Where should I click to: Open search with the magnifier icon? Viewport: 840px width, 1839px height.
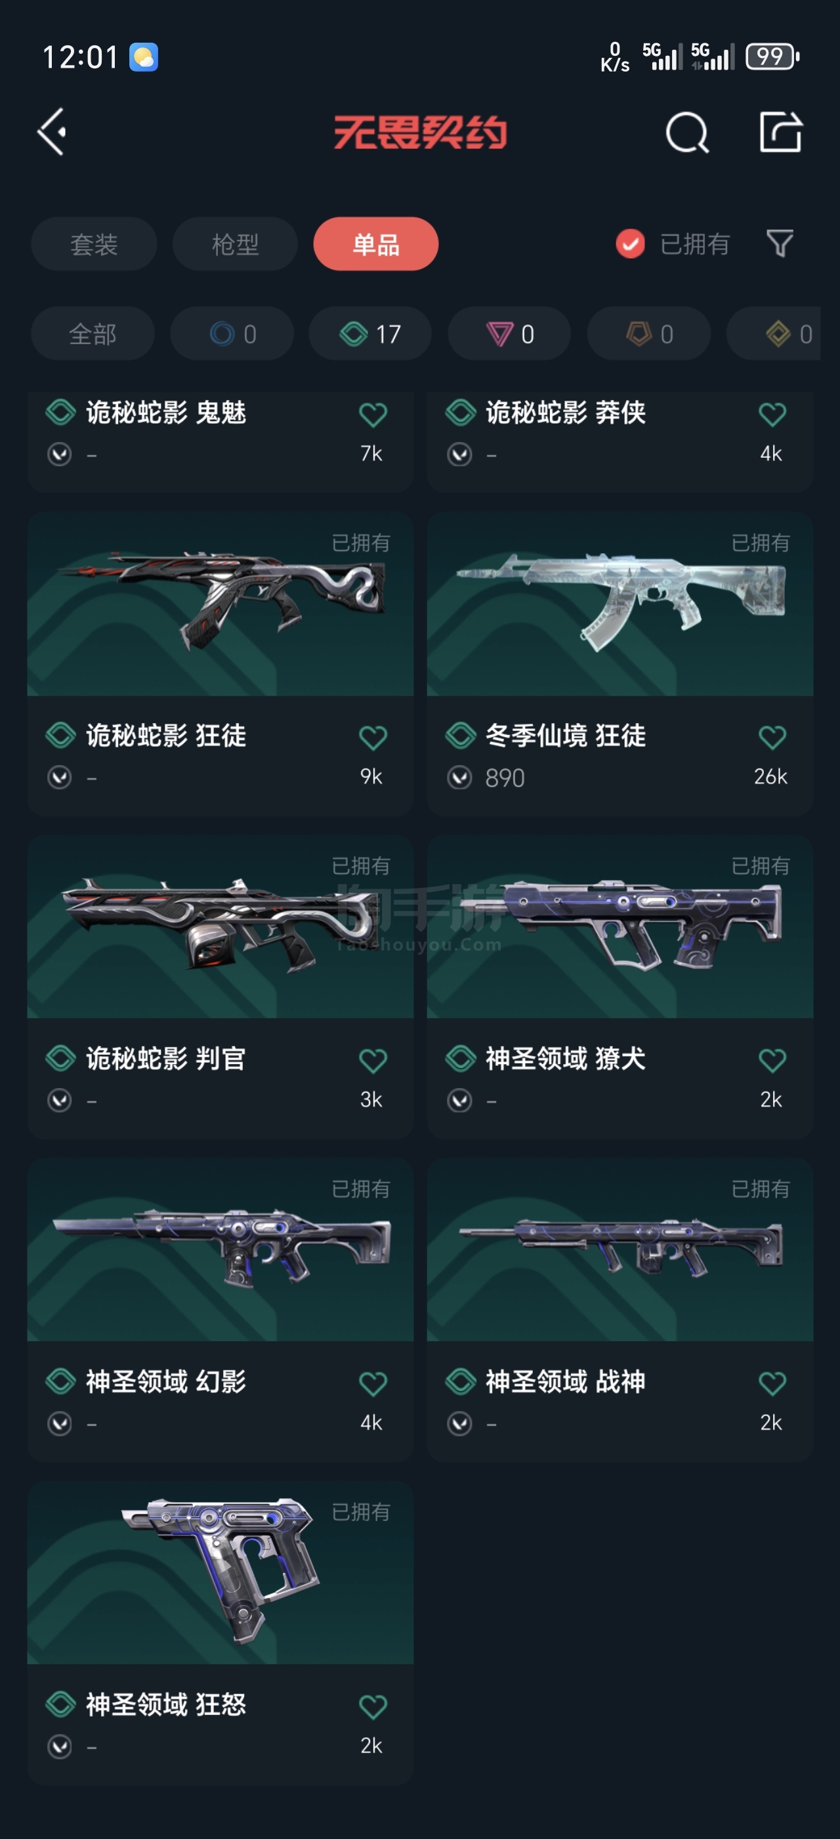[x=686, y=132]
